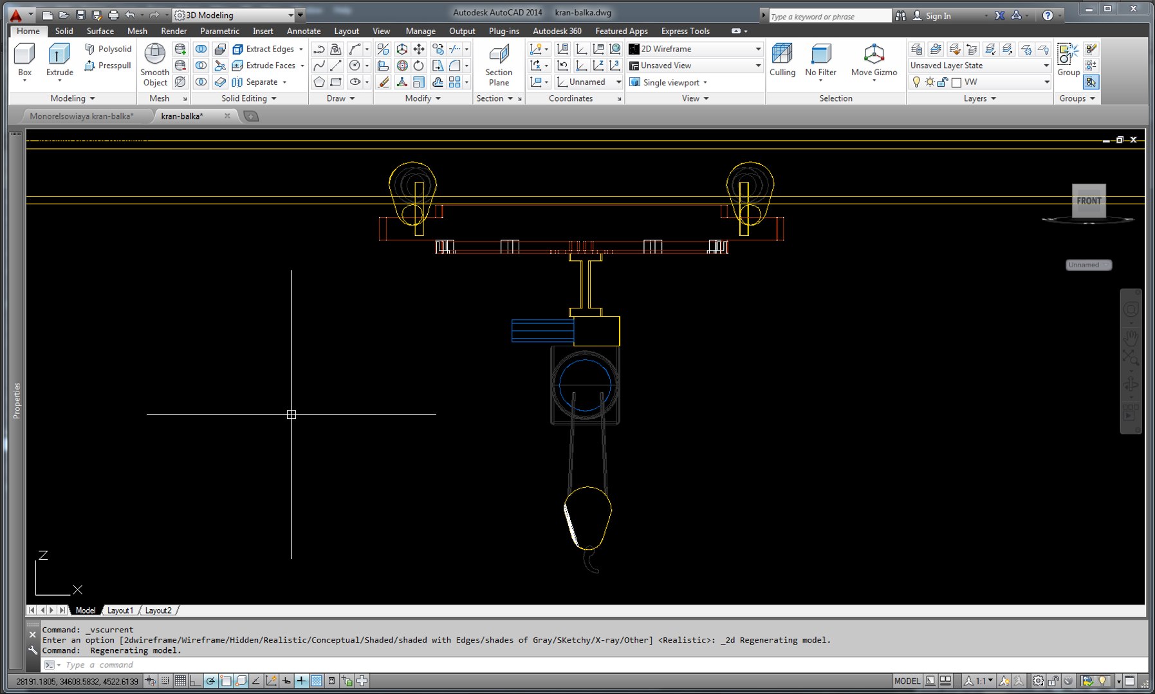Open the 2D Wireframe visual style dropdown
The height and width of the screenshot is (694, 1155).
pos(695,49)
